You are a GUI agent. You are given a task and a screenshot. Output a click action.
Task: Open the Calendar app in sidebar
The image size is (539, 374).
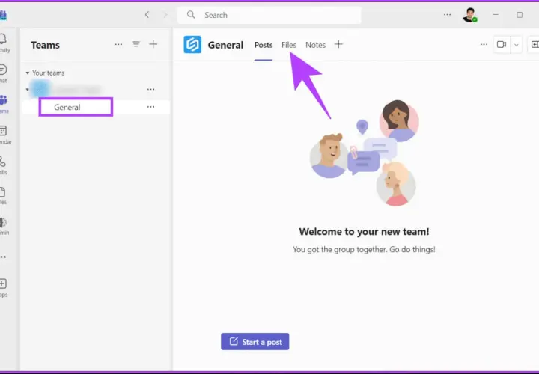coord(4,135)
